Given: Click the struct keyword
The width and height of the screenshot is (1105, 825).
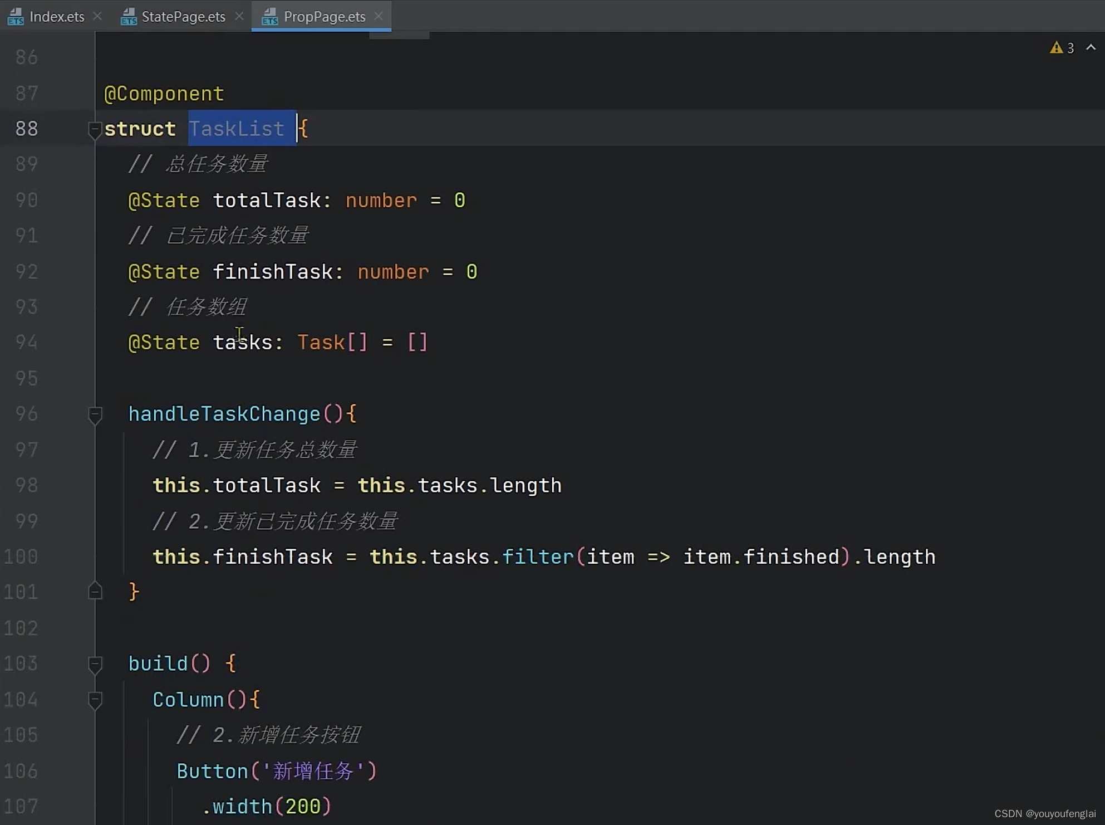Looking at the screenshot, I should pos(140,129).
